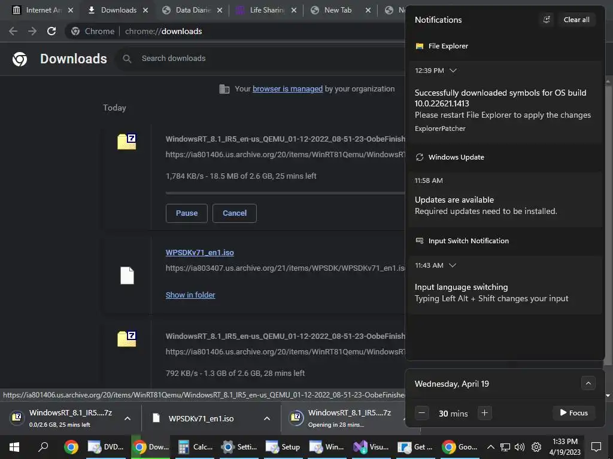Click the blank file icon for WPSDKv71_en1.iso
The width and height of the screenshot is (613, 459).
click(127, 276)
